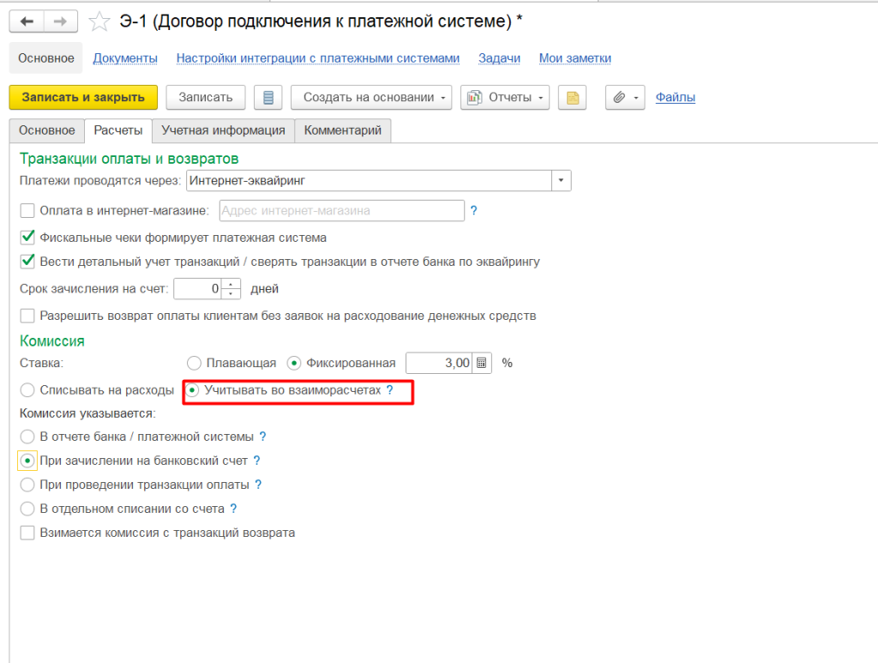Open the 'Отчеты' dropdown menu
The width and height of the screenshot is (878, 663).
pyautogui.click(x=505, y=97)
